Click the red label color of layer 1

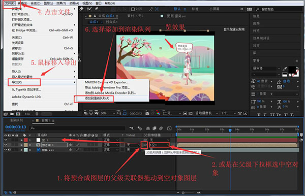26,140
